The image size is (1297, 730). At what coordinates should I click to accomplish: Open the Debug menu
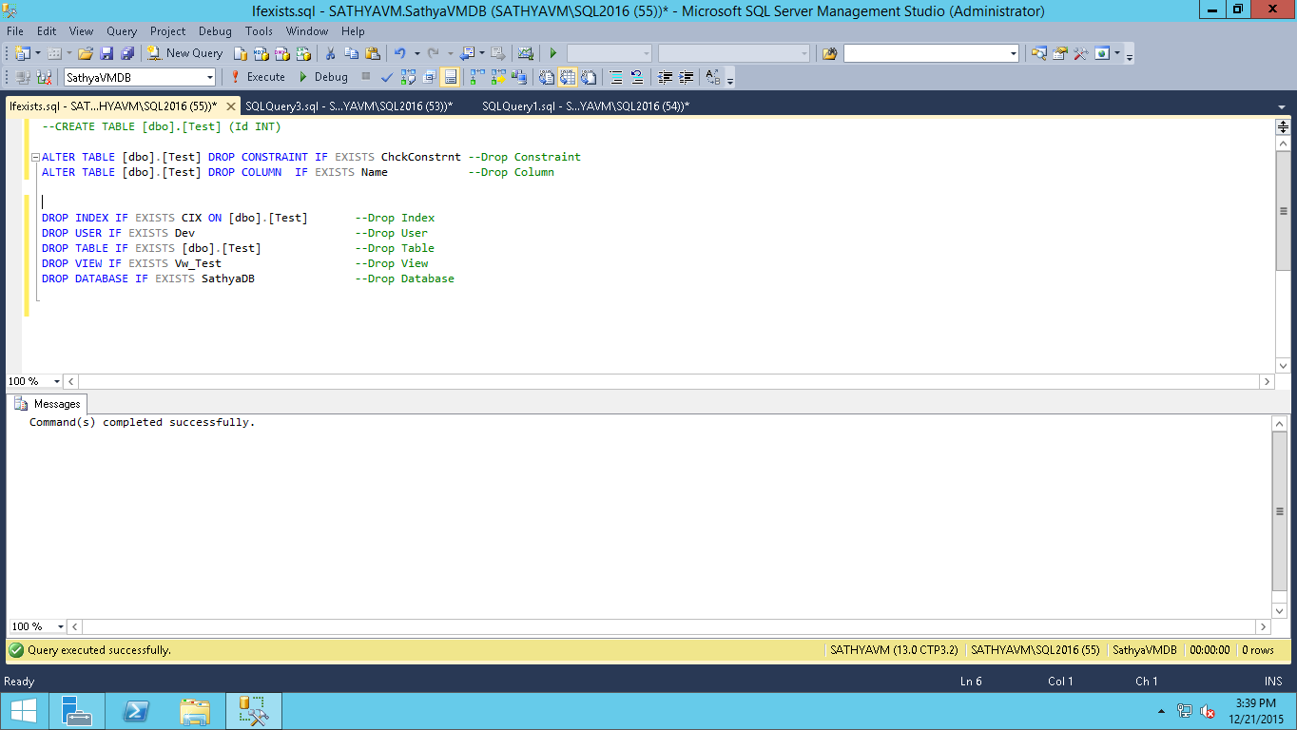(215, 31)
